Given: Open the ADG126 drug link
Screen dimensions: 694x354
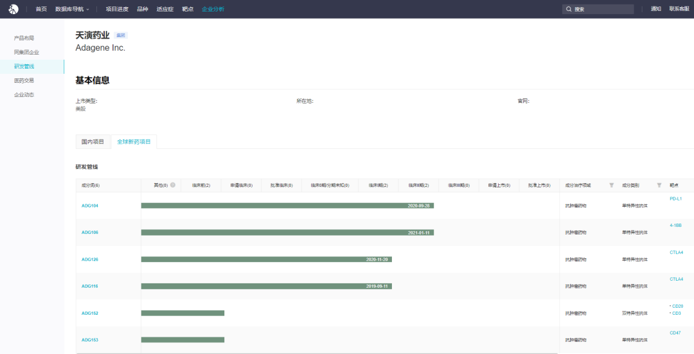Looking at the screenshot, I should coord(90,260).
